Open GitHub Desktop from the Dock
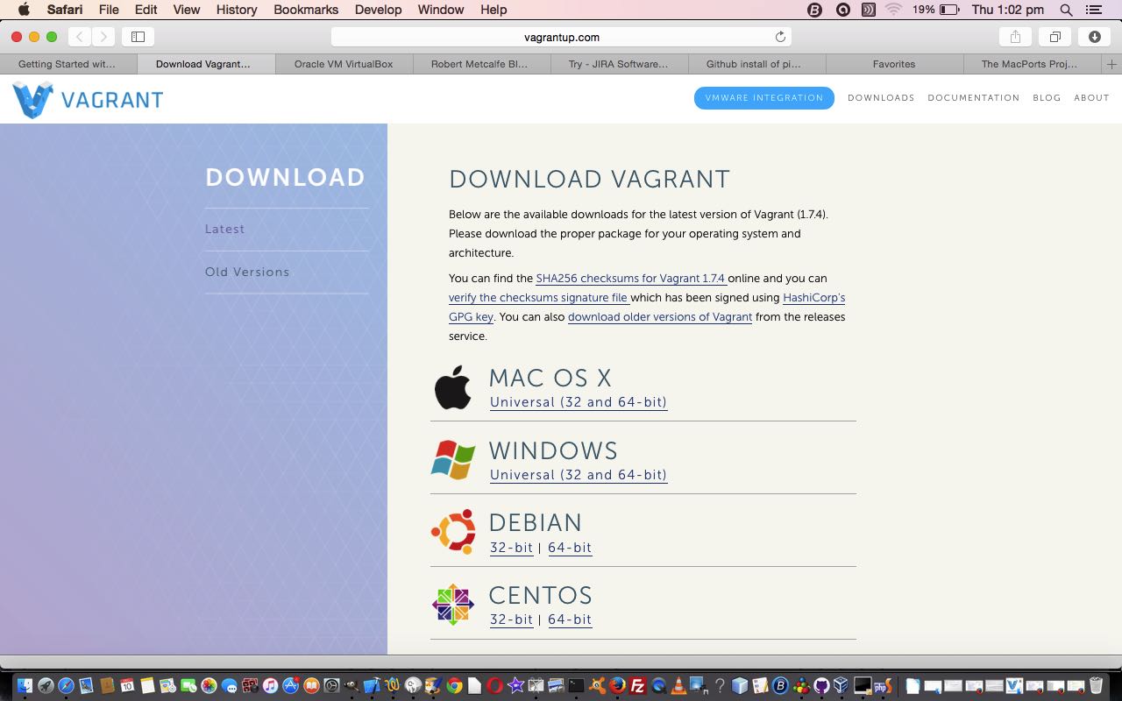Viewport: 1122px width, 701px height. tap(821, 685)
